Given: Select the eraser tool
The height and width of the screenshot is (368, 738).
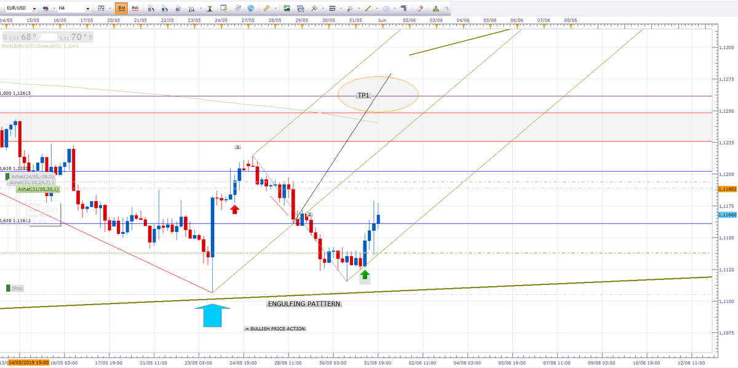Looking at the screenshot, I should point(420,9).
